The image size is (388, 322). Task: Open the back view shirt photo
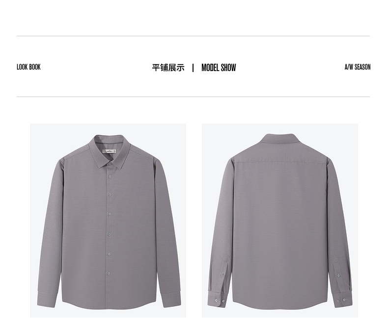click(280, 221)
